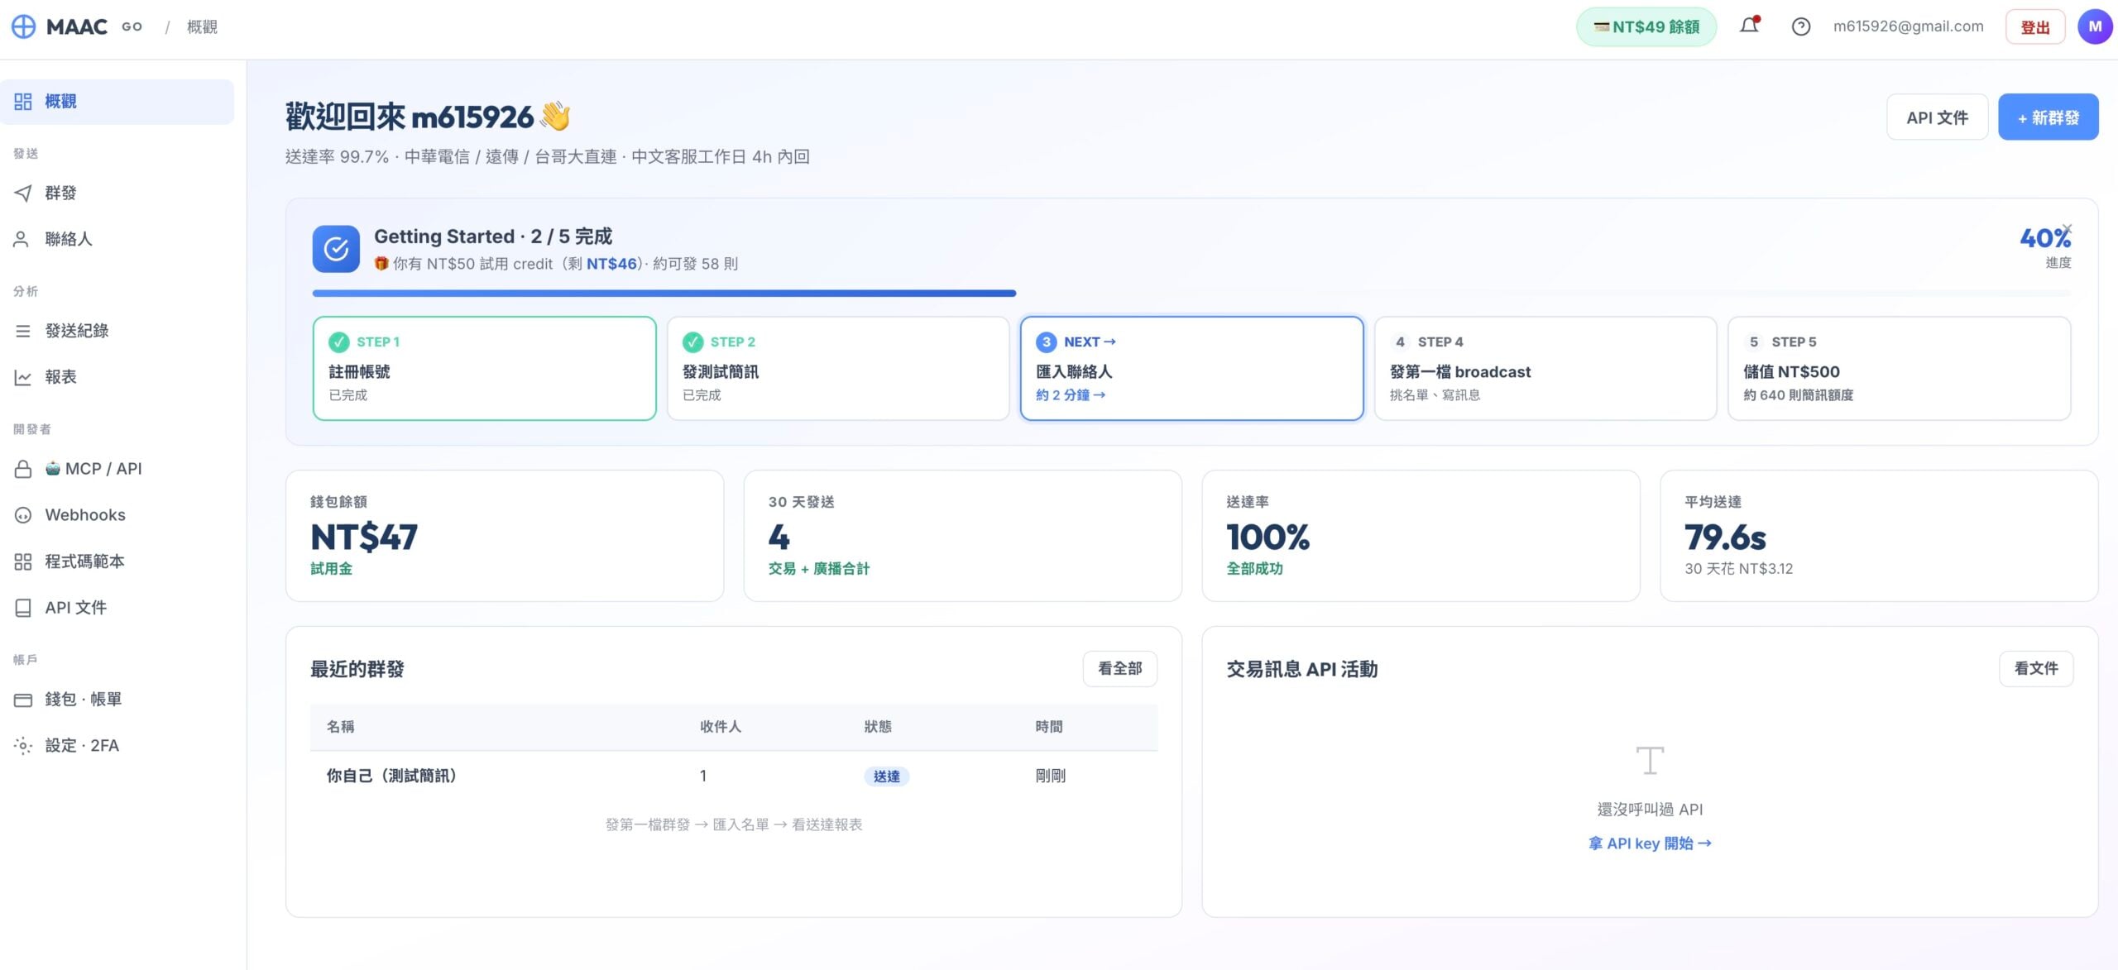The width and height of the screenshot is (2118, 970).
Task: Click the 報表 chart icon
Action: pyautogui.click(x=23, y=377)
